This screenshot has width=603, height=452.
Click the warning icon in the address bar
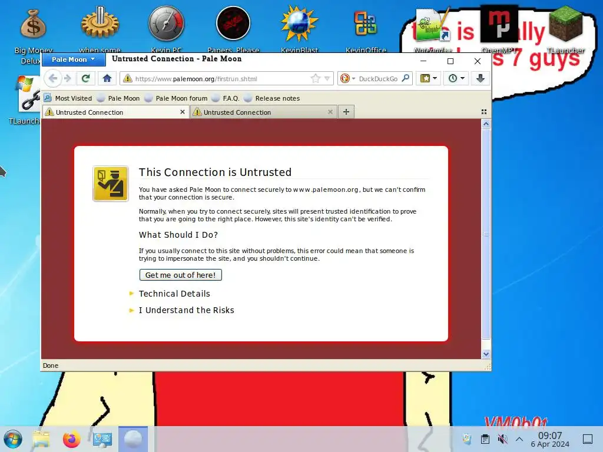127,78
